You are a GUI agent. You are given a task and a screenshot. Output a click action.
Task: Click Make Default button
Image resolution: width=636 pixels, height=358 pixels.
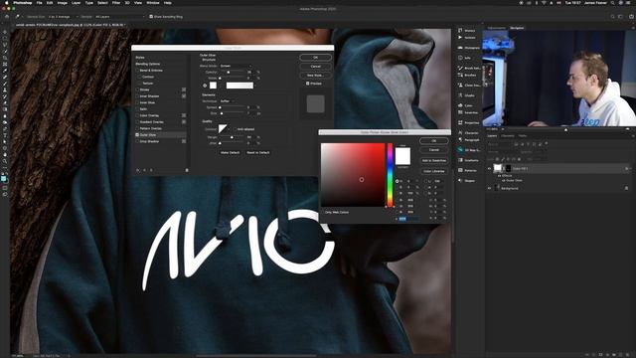[230, 152]
